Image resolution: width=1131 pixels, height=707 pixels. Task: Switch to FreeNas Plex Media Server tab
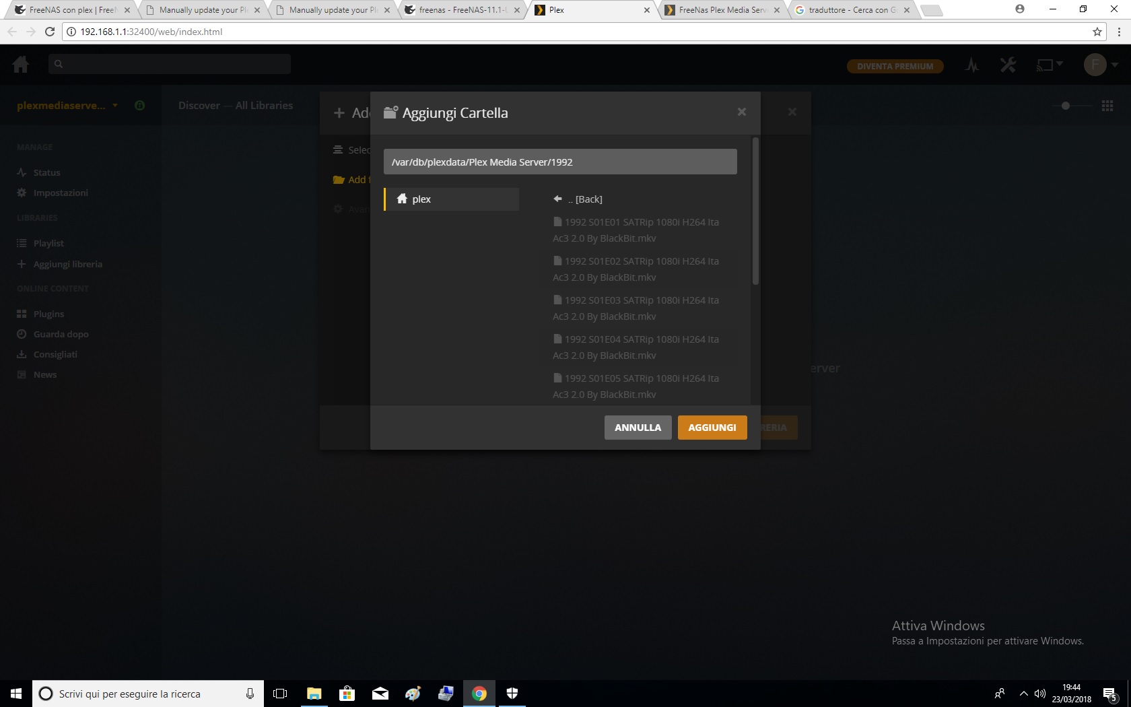point(722,10)
